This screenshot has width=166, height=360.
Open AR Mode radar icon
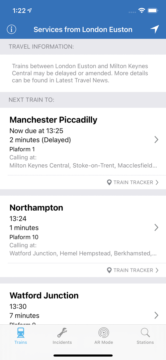pyautogui.click(x=104, y=332)
